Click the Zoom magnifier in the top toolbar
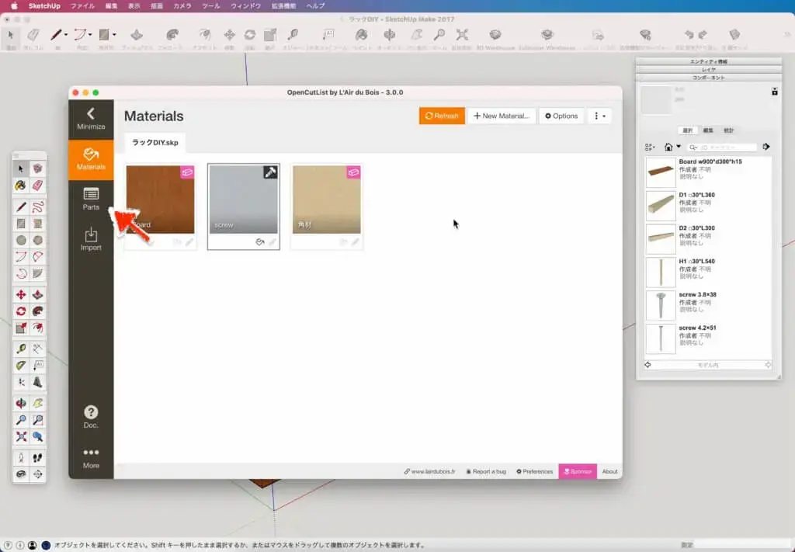 pos(439,35)
